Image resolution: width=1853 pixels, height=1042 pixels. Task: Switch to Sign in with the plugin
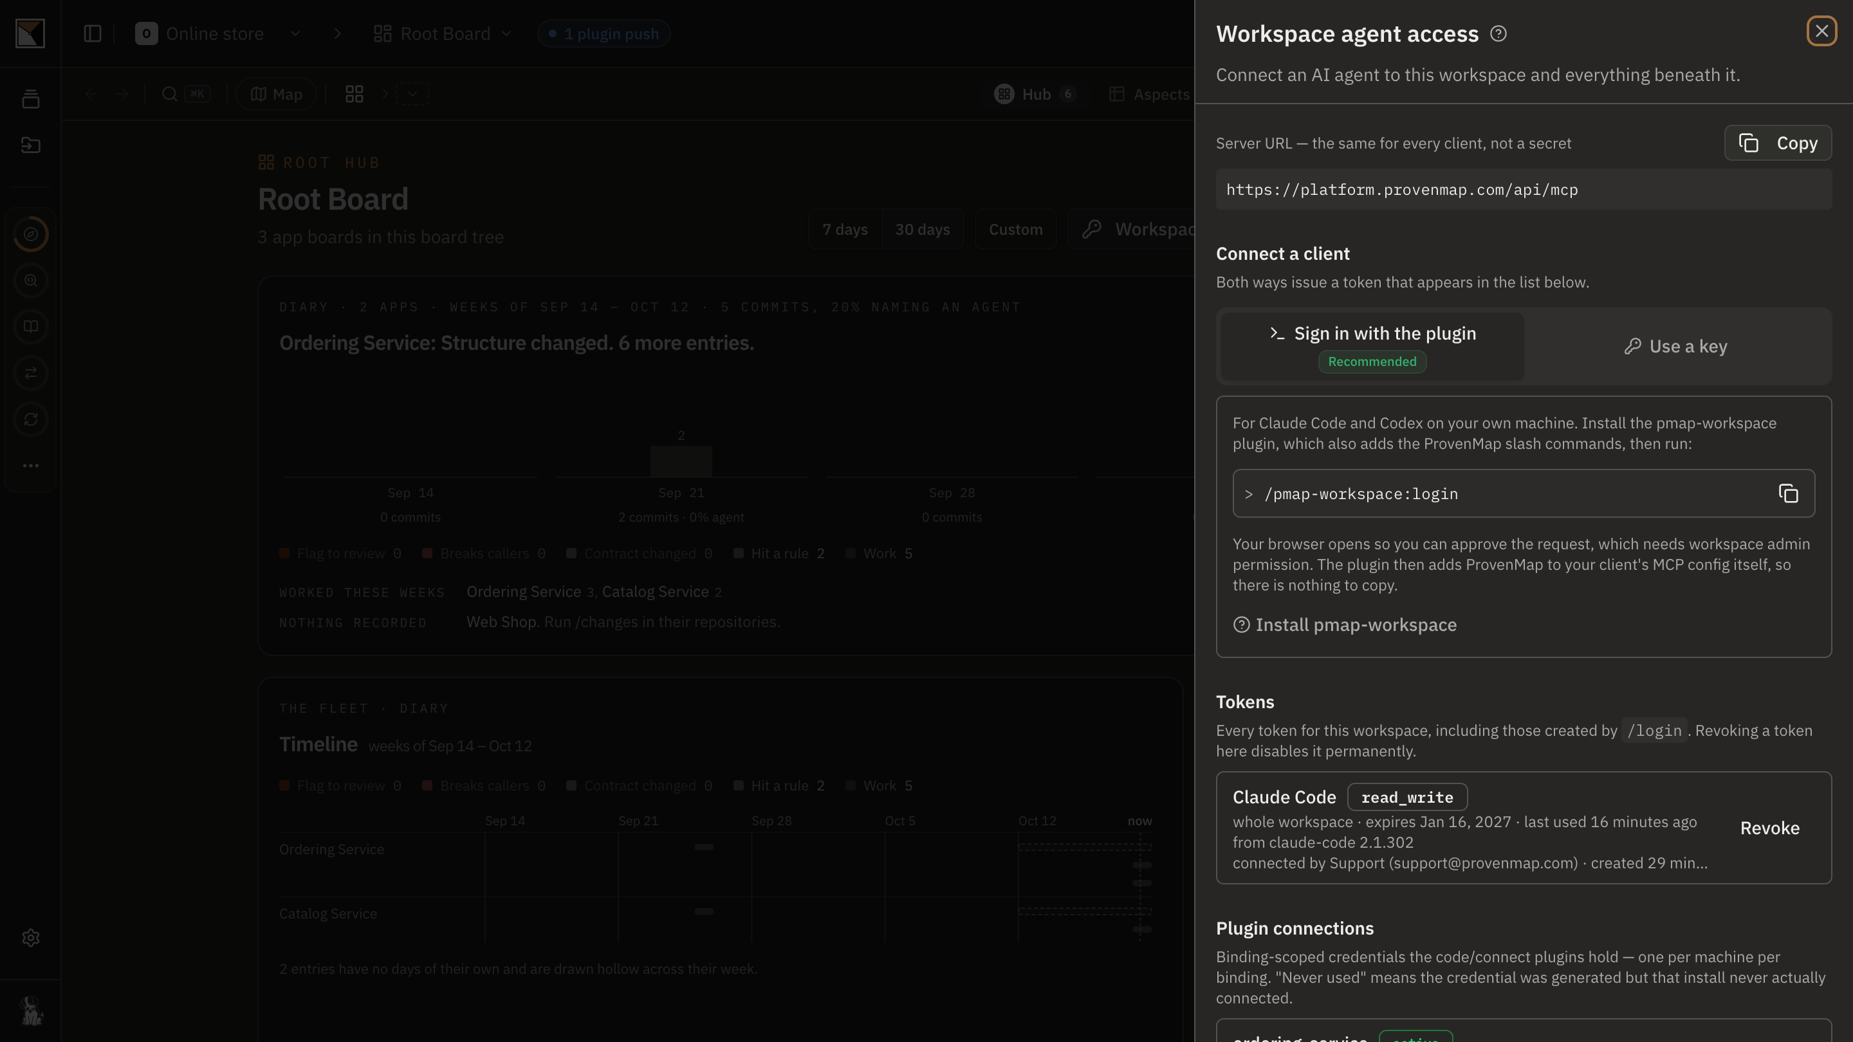click(x=1372, y=347)
